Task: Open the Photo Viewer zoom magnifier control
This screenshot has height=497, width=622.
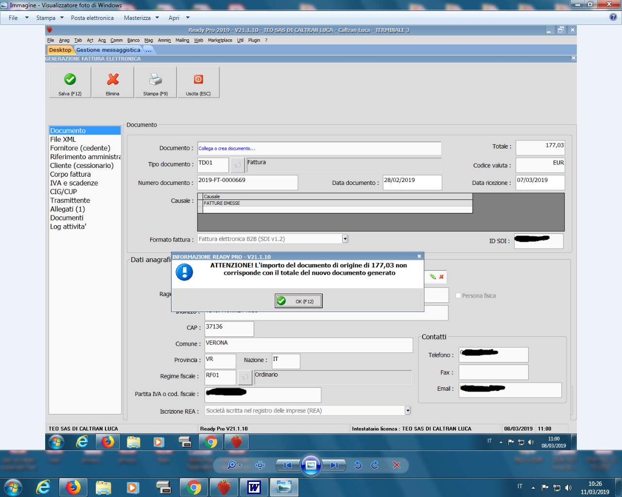Action: pyautogui.click(x=234, y=465)
